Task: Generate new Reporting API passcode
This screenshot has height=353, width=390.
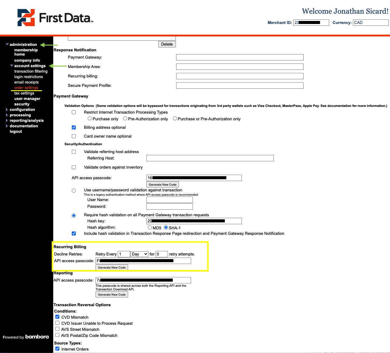Action: pos(112,294)
